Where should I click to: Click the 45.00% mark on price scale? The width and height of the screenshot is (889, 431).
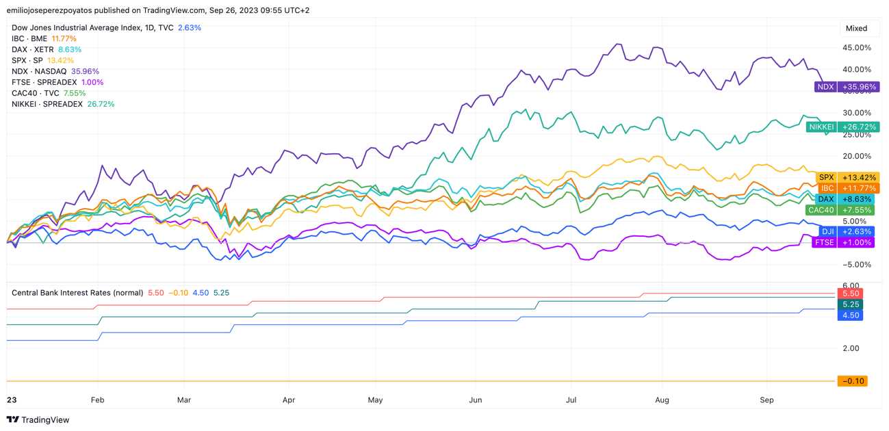point(857,48)
